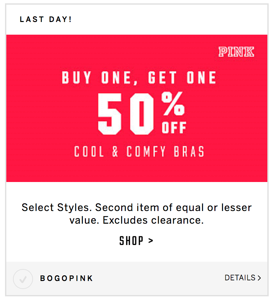Click the LAST DAY! heading

(x=46, y=19)
